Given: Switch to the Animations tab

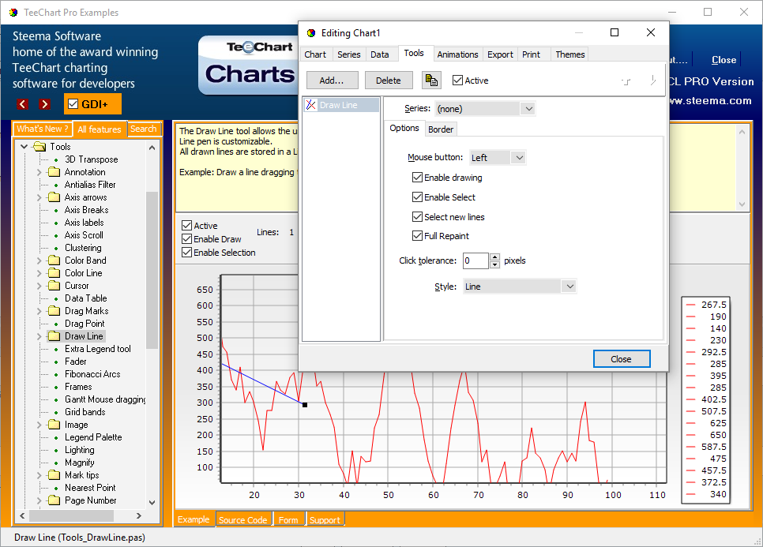Looking at the screenshot, I should point(457,54).
